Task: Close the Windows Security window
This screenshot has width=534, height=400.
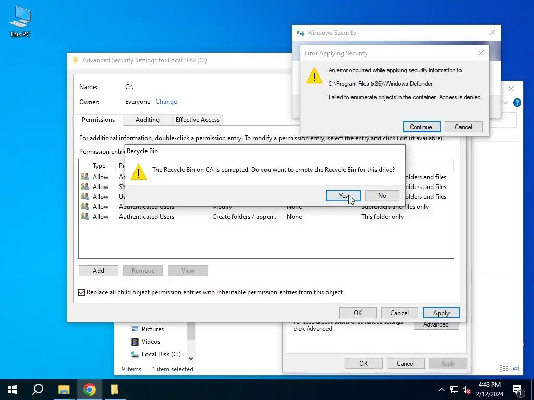Action: (492, 32)
